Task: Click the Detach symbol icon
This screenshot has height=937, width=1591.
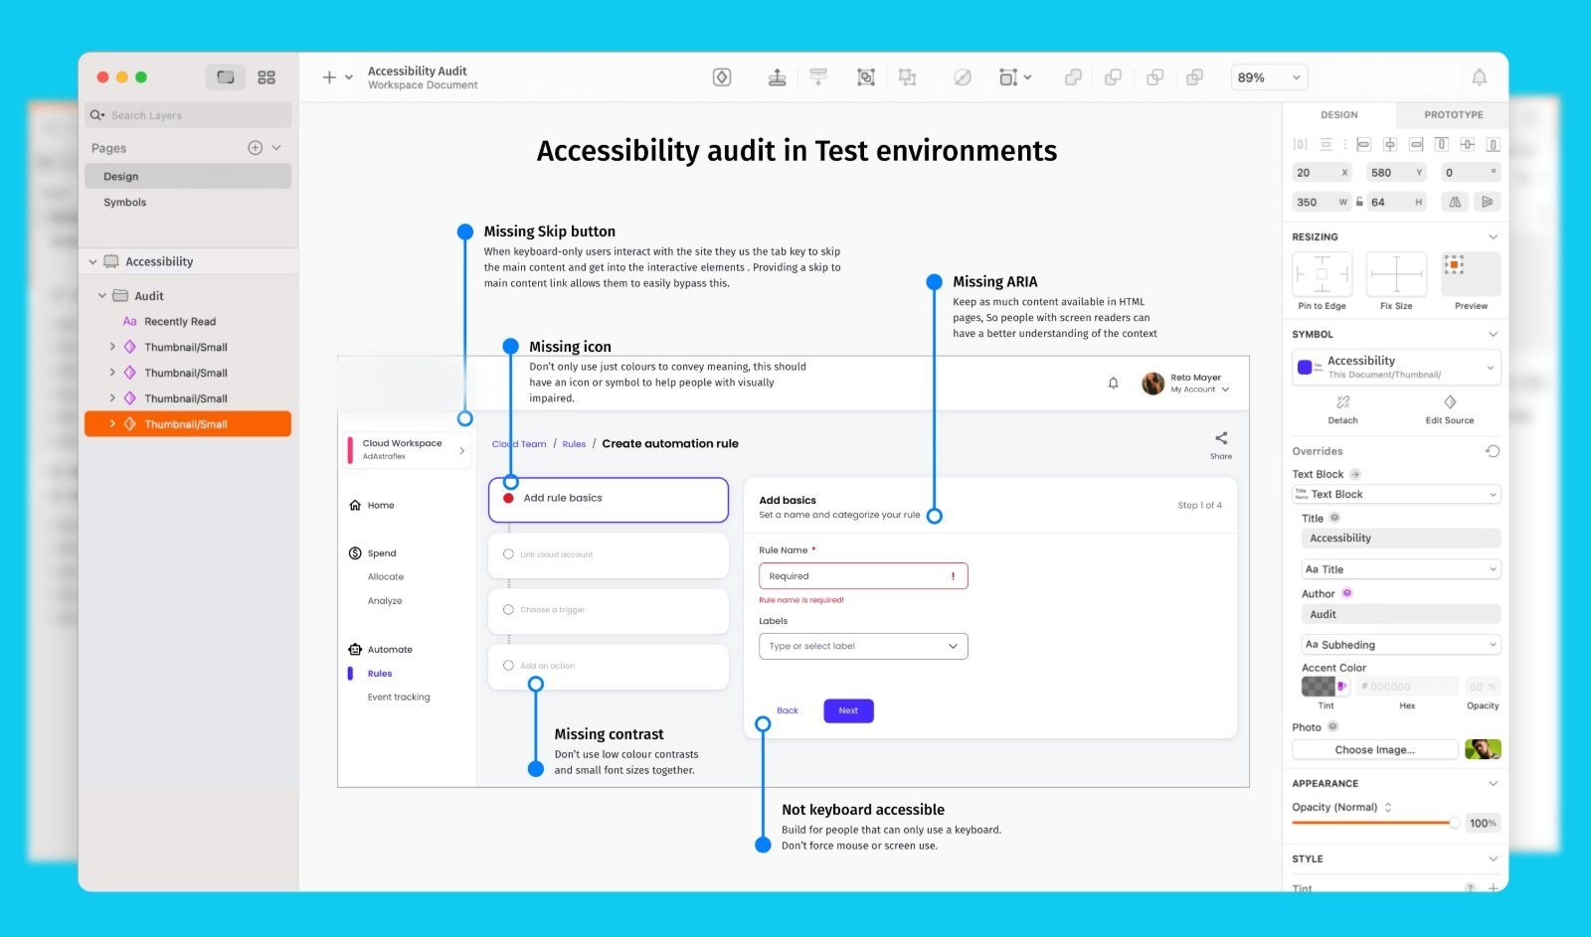Action: click(x=1342, y=402)
